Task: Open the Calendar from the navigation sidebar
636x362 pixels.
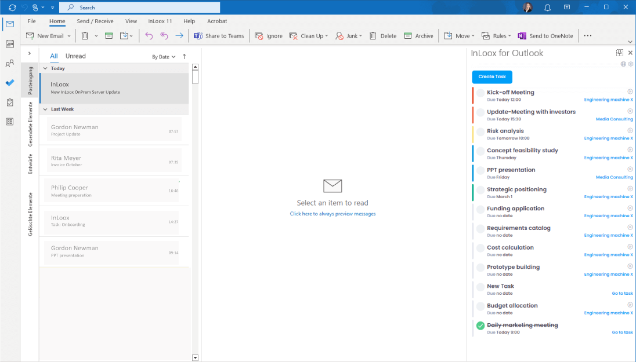Action: click(9, 43)
